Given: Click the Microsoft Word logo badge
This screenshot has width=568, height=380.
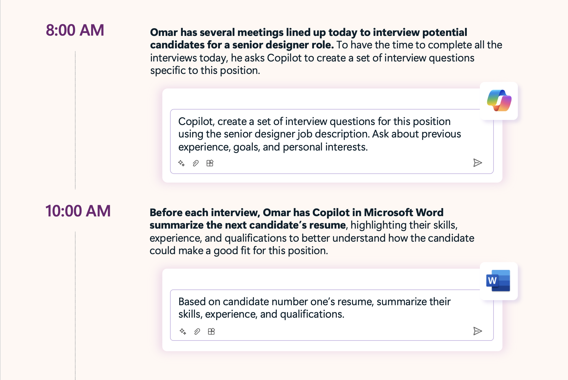Looking at the screenshot, I should pyautogui.click(x=498, y=281).
